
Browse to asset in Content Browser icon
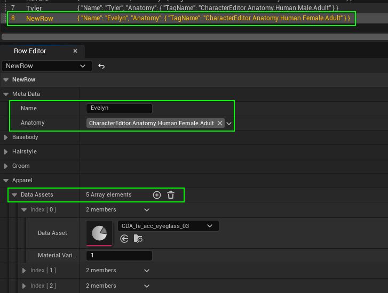tap(138, 239)
